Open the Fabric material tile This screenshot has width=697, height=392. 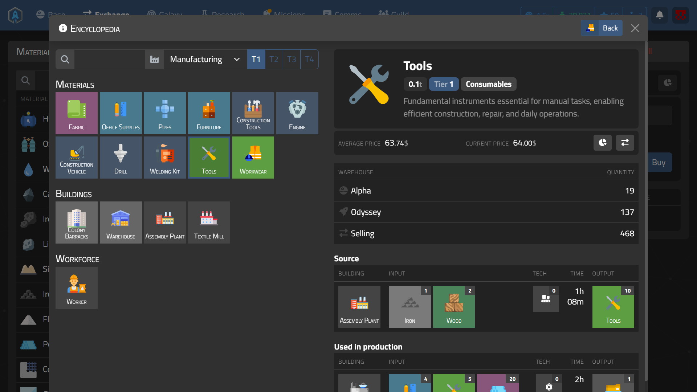click(x=76, y=113)
